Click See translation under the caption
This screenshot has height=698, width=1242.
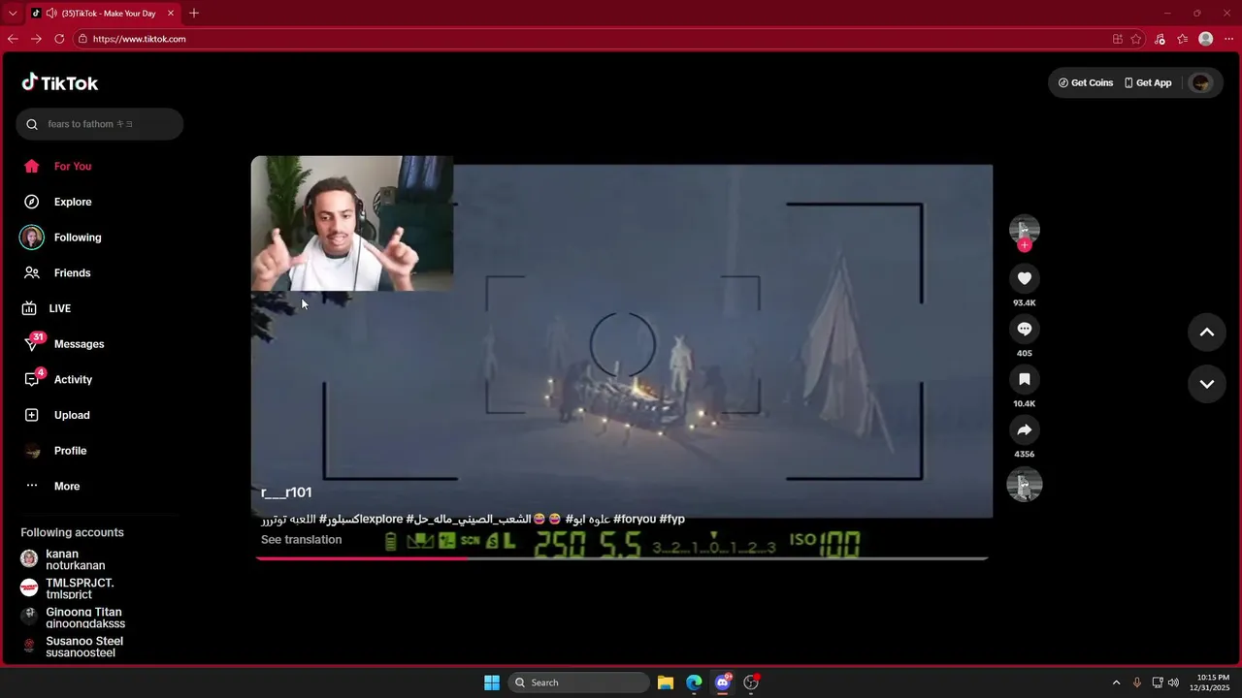[x=301, y=540]
